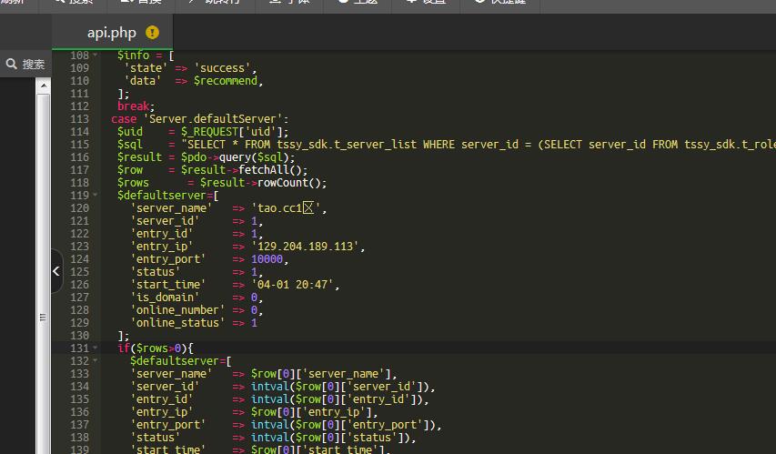
Task: Switch to the api.php tab
Action: (x=111, y=33)
